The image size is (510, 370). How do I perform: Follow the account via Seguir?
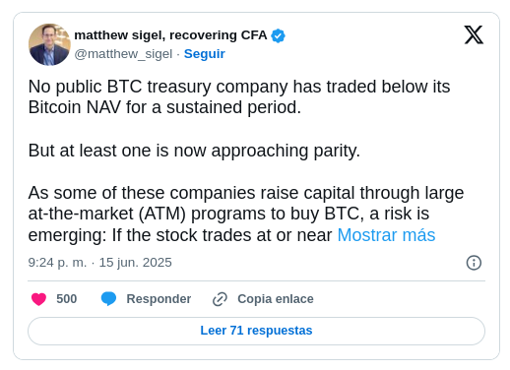coord(205,54)
